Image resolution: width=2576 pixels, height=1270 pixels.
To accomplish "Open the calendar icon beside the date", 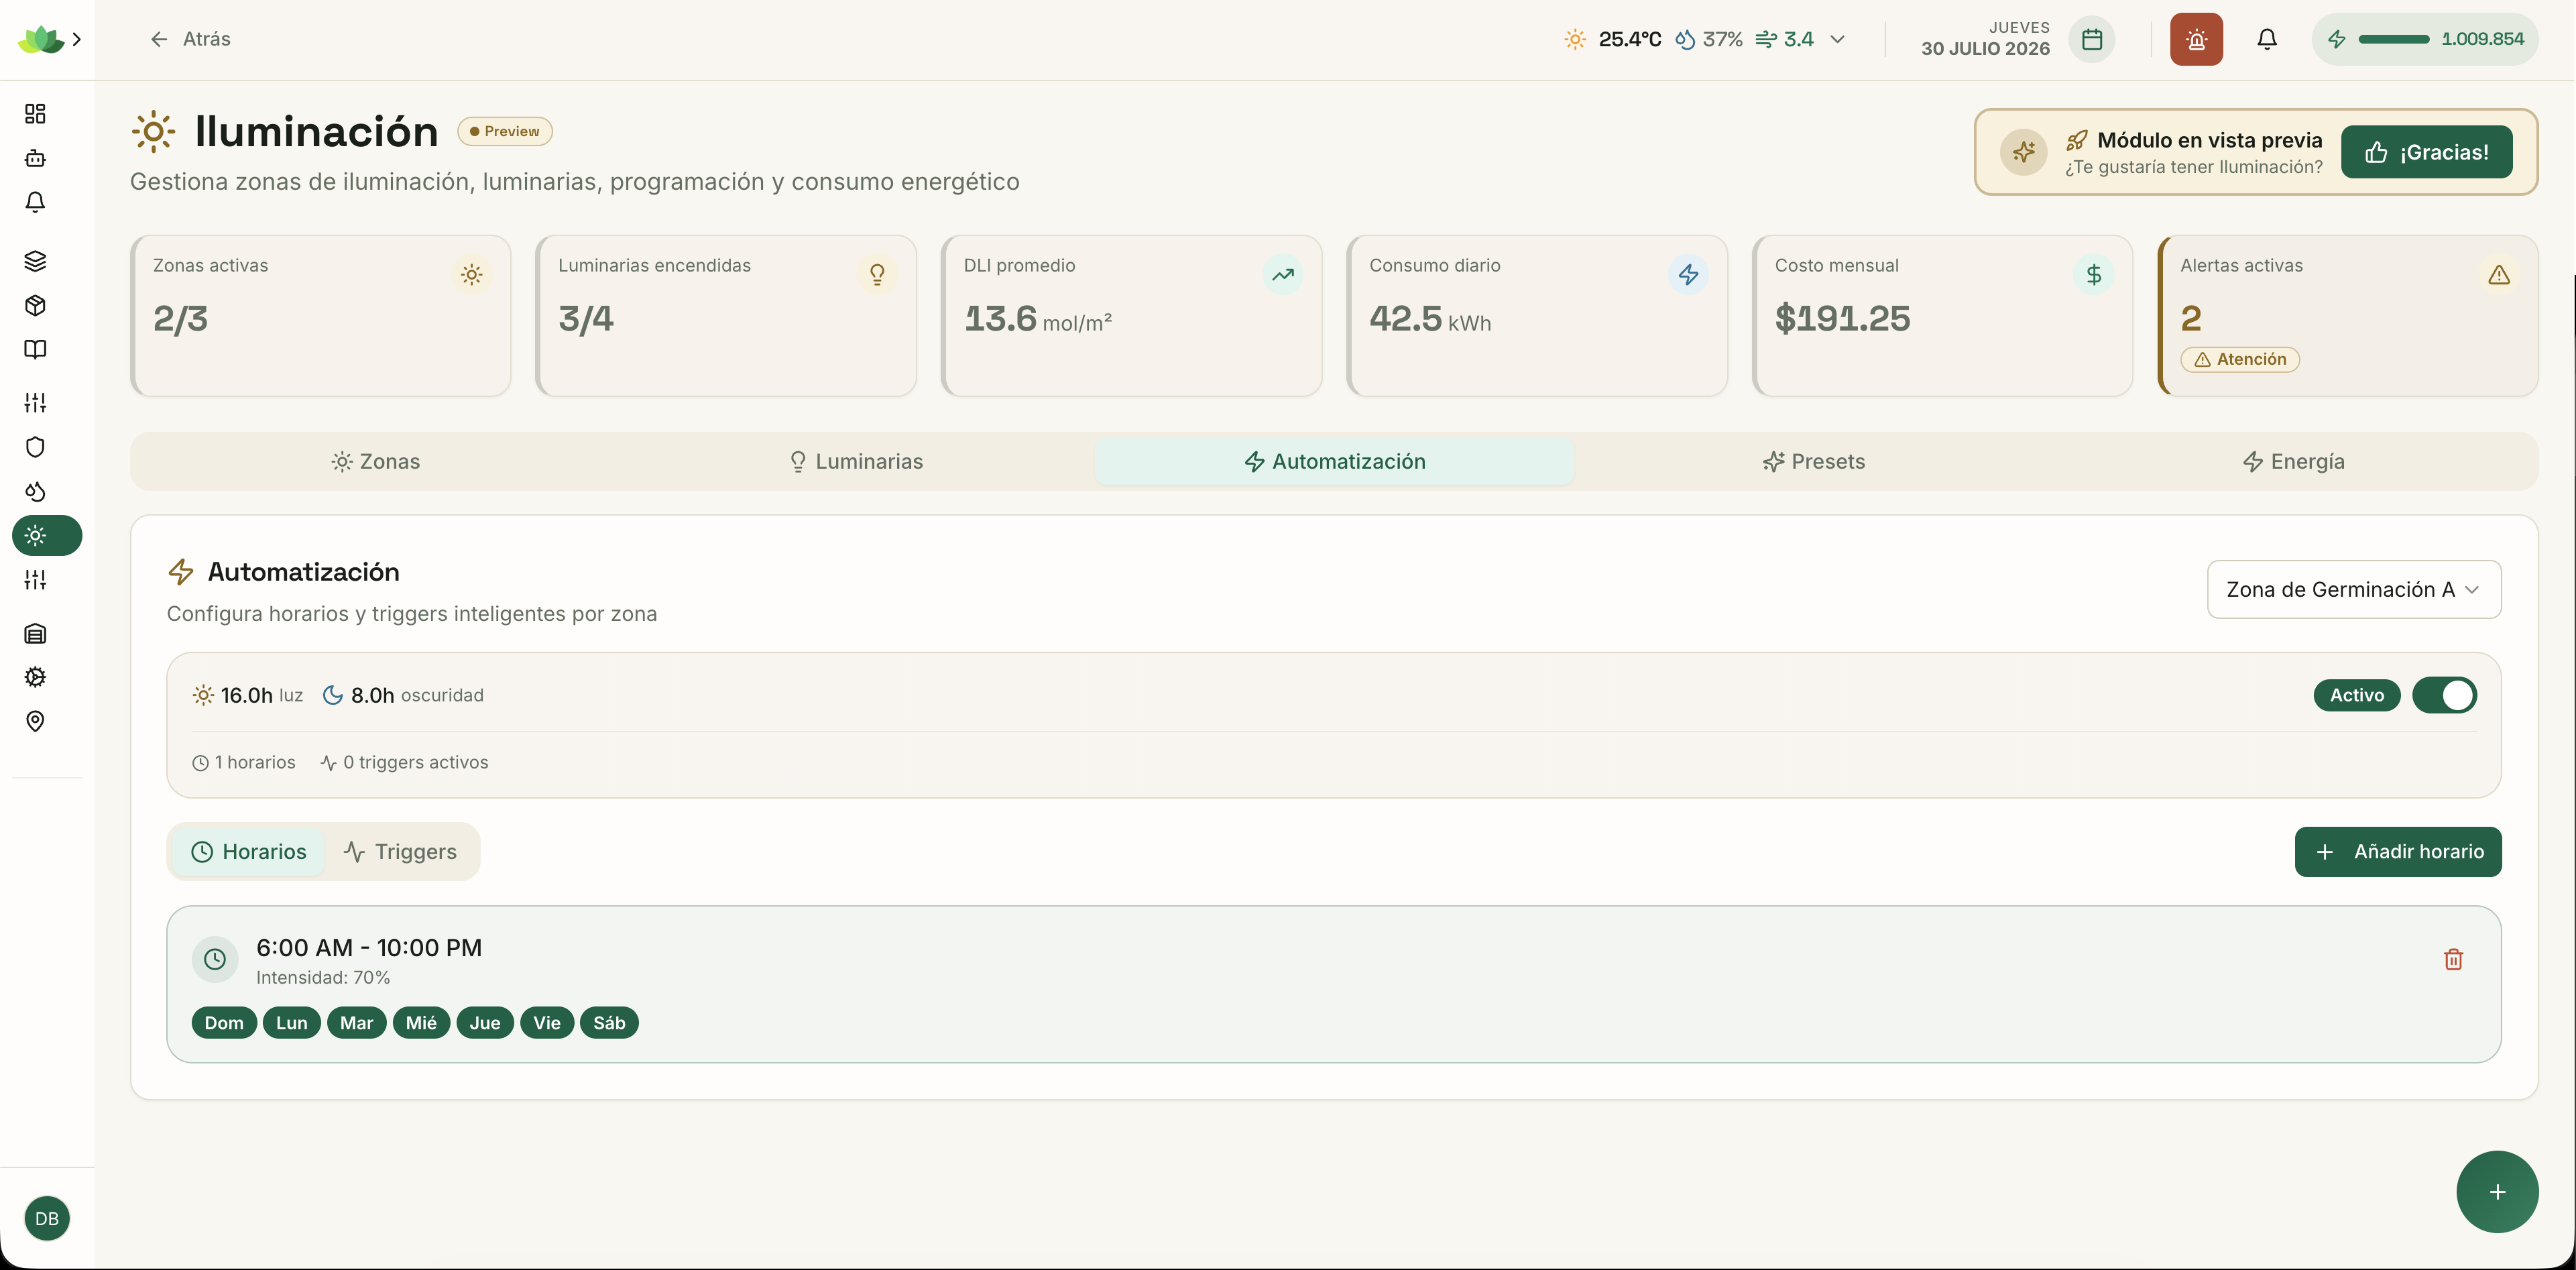I will click(x=2091, y=39).
